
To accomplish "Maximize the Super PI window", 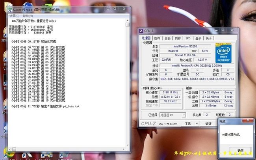I will point(115,9).
